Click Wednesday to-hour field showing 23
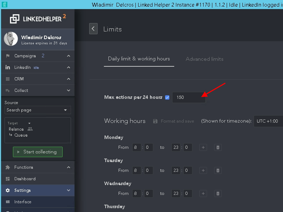 (176, 193)
